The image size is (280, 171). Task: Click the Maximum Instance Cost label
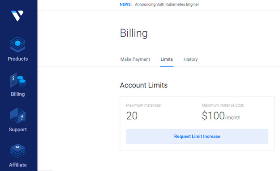point(223,105)
